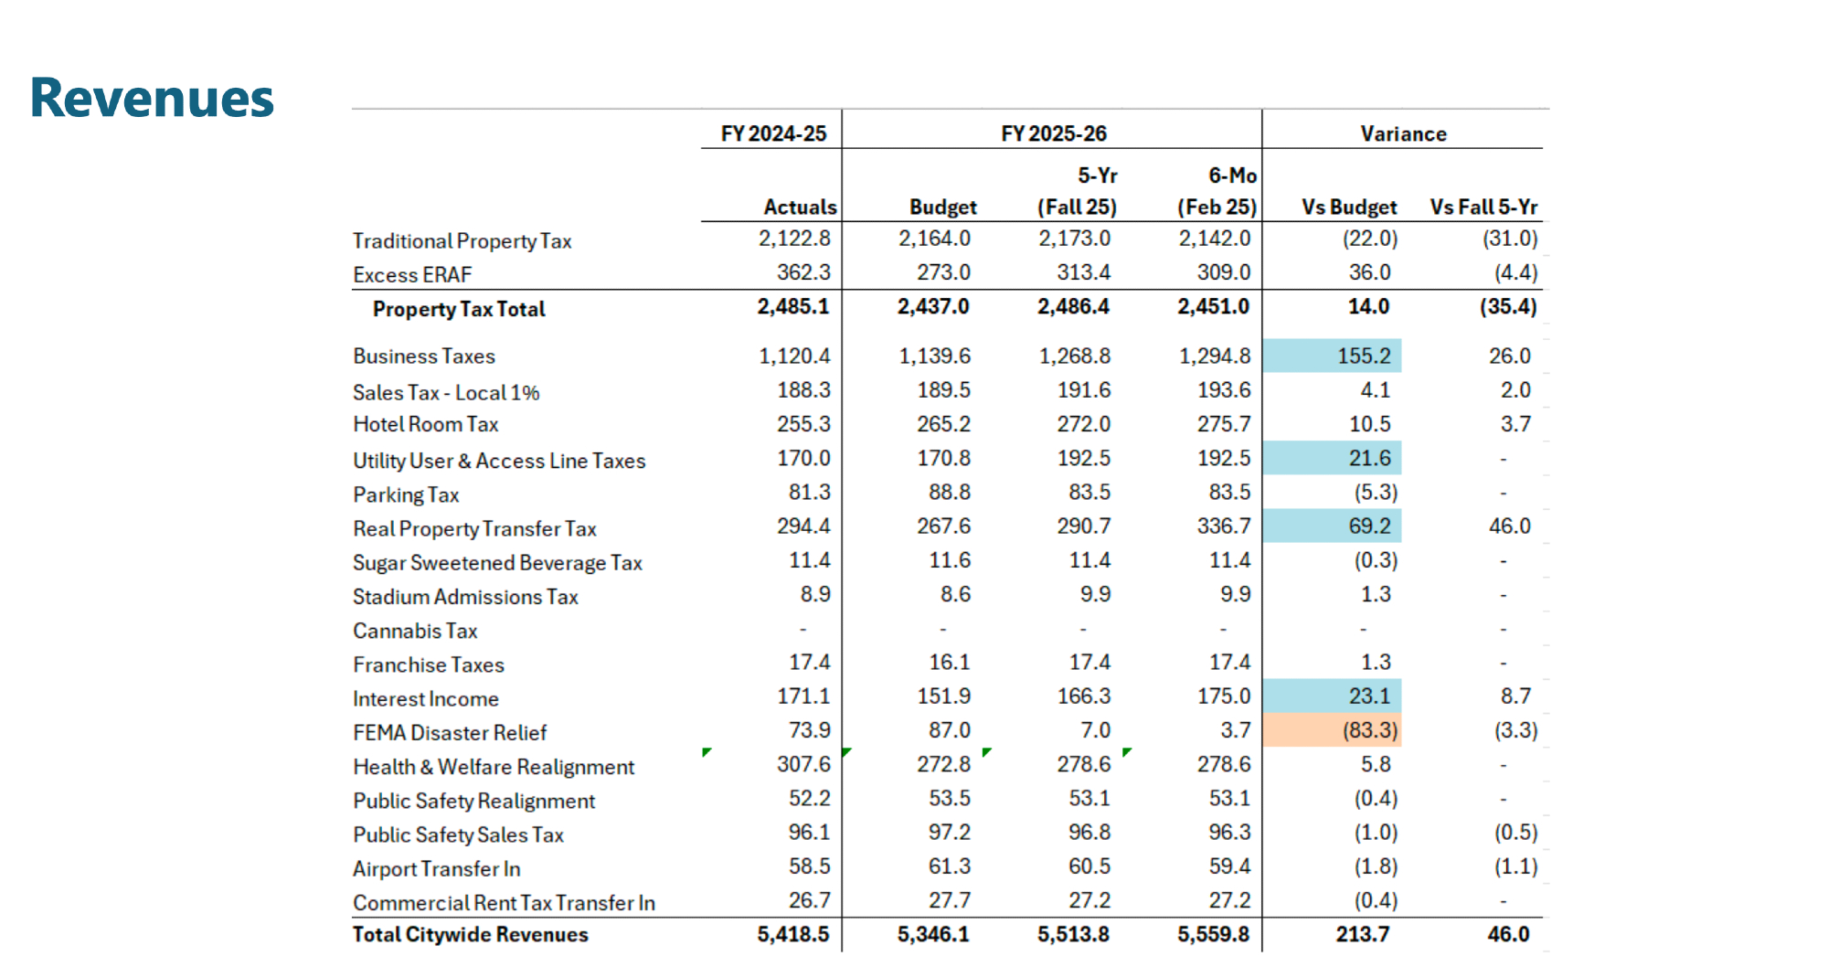Click the Property Tax Total row label

(x=458, y=309)
